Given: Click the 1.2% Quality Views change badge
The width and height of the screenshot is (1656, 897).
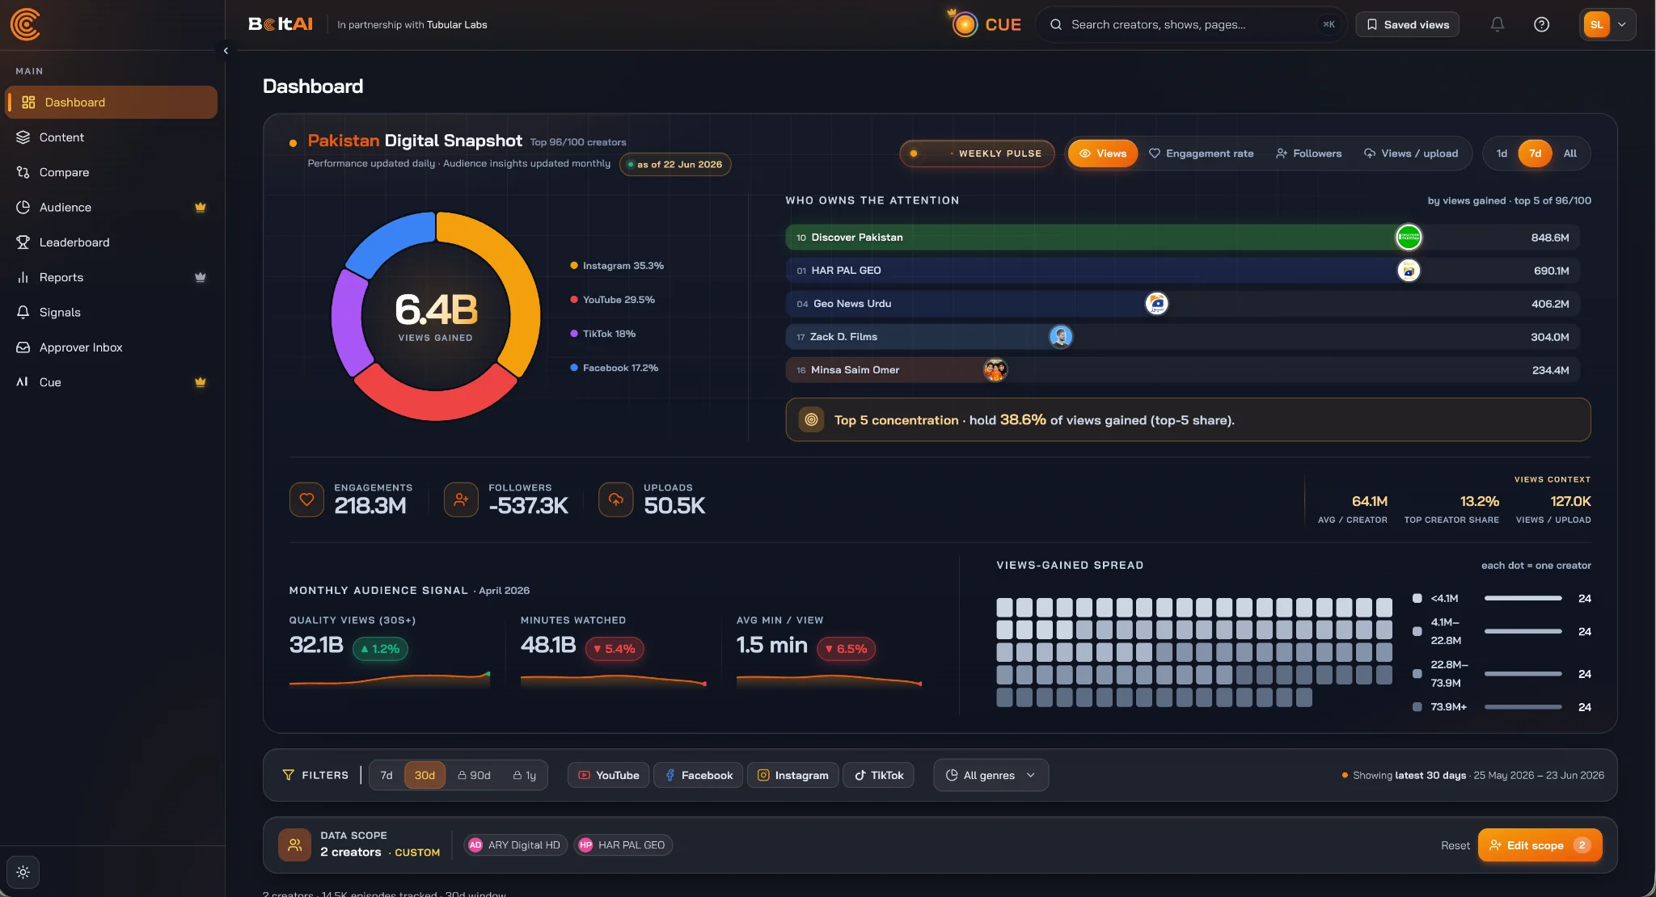Looking at the screenshot, I should 380,649.
